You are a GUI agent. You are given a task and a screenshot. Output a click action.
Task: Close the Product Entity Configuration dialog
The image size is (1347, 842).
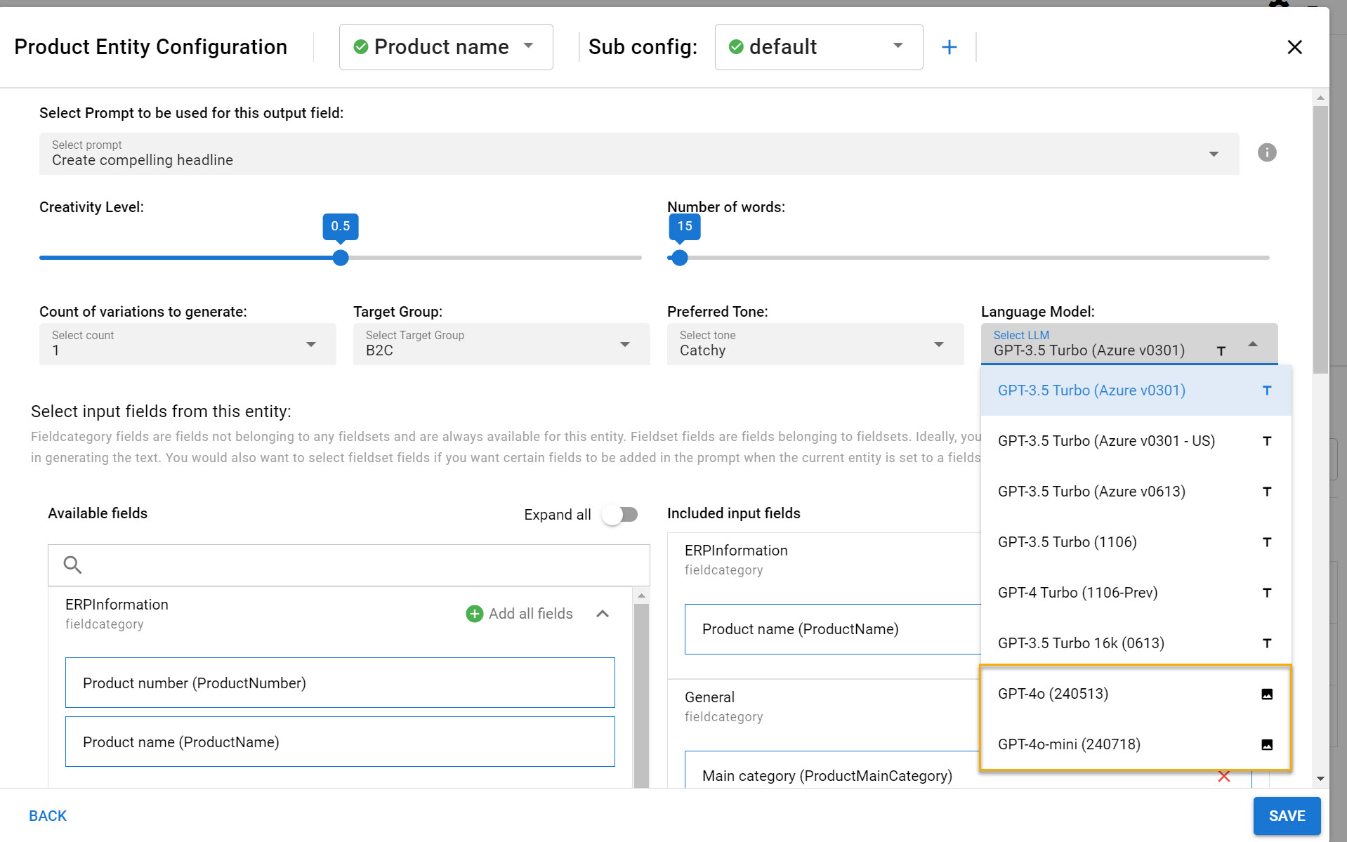[1294, 47]
